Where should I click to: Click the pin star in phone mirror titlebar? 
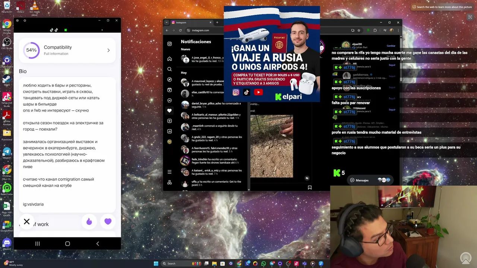point(25,20)
